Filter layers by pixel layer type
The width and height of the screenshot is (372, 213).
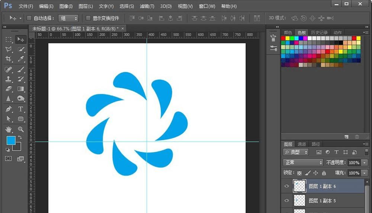pyautogui.click(x=319, y=152)
